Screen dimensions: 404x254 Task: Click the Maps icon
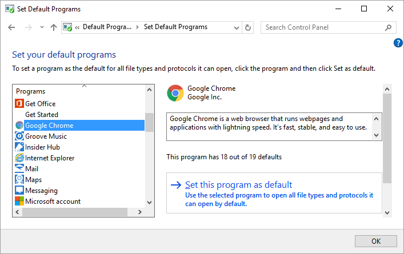(19, 179)
